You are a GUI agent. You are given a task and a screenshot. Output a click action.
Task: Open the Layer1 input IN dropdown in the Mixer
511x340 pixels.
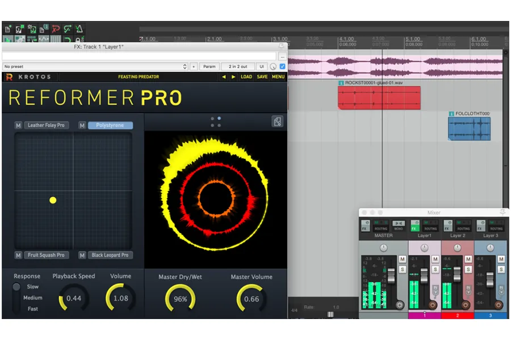pyautogui.click(x=435, y=290)
